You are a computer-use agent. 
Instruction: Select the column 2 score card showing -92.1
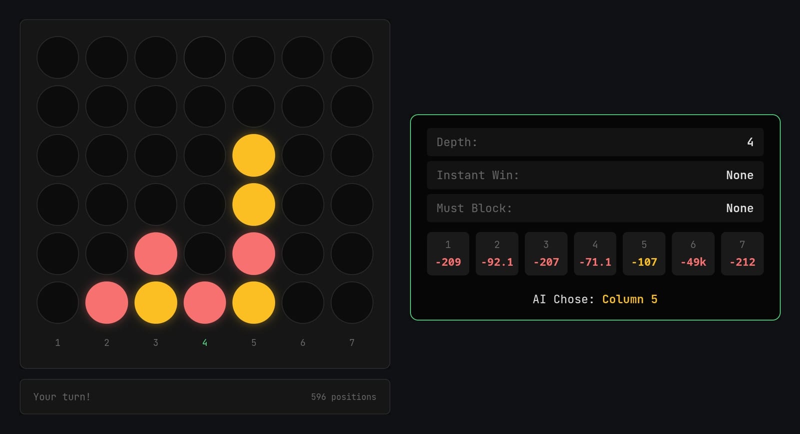pos(497,253)
